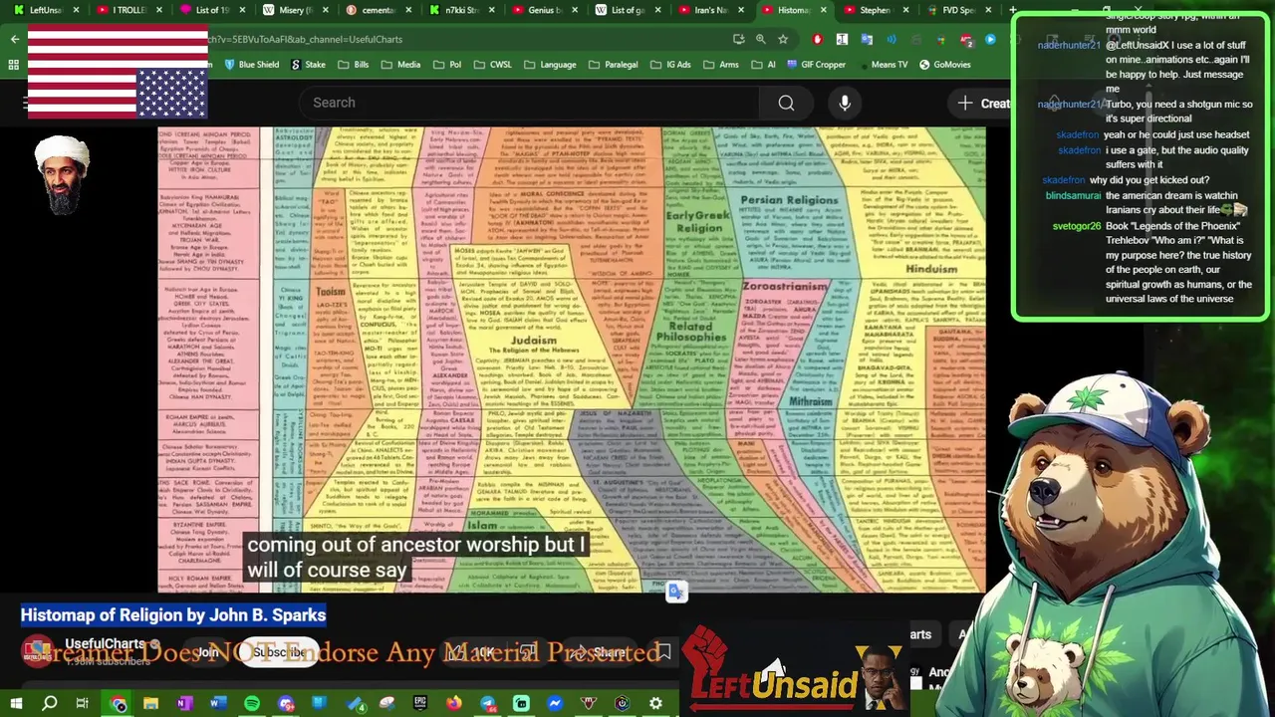Open Microsoft Word from the taskbar
Screen dimensions: 1275x717
click(x=218, y=704)
